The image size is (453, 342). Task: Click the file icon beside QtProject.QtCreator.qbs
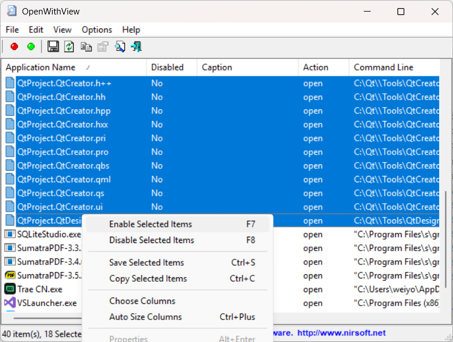(x=10, y=166)
